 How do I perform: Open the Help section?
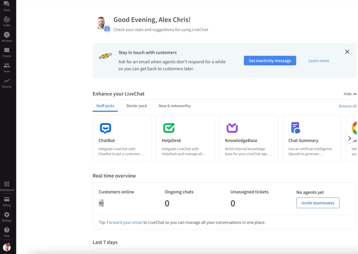(7, 230)
